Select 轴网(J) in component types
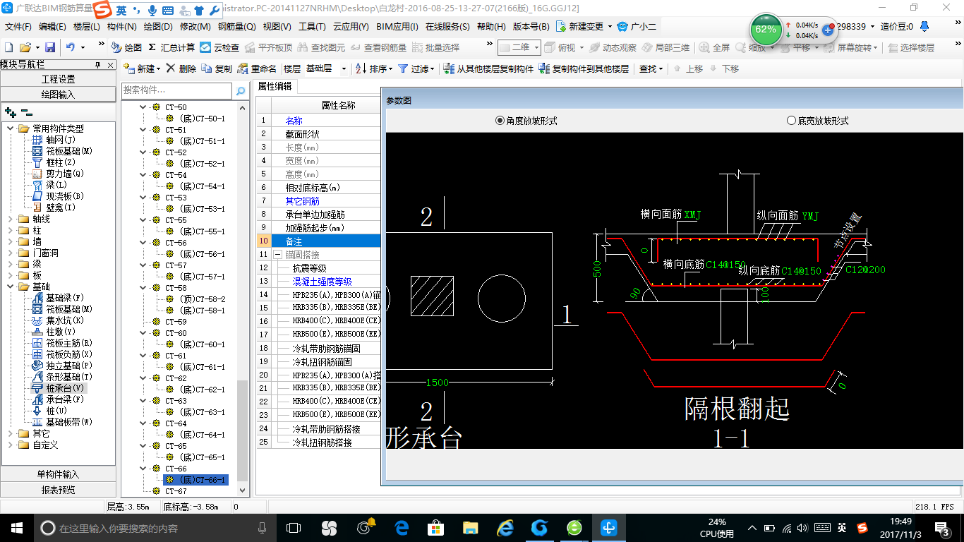The width and height of the screenshot is (964, 542). (54, 140)
